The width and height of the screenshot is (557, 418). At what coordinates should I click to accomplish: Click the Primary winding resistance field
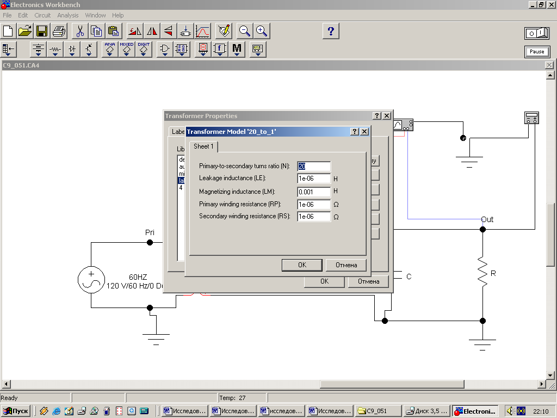pyautogui.click(x=314, y=205)
